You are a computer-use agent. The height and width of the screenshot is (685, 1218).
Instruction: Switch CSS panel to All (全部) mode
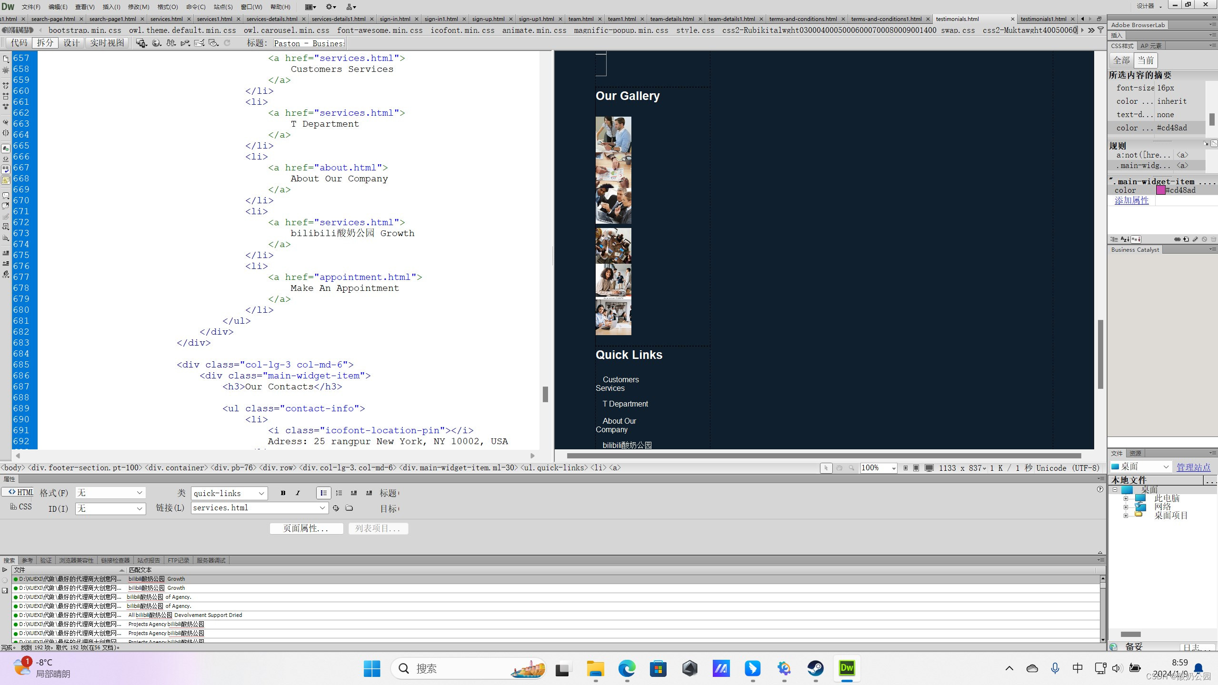pyautogui.click(x=1121, y=60)
